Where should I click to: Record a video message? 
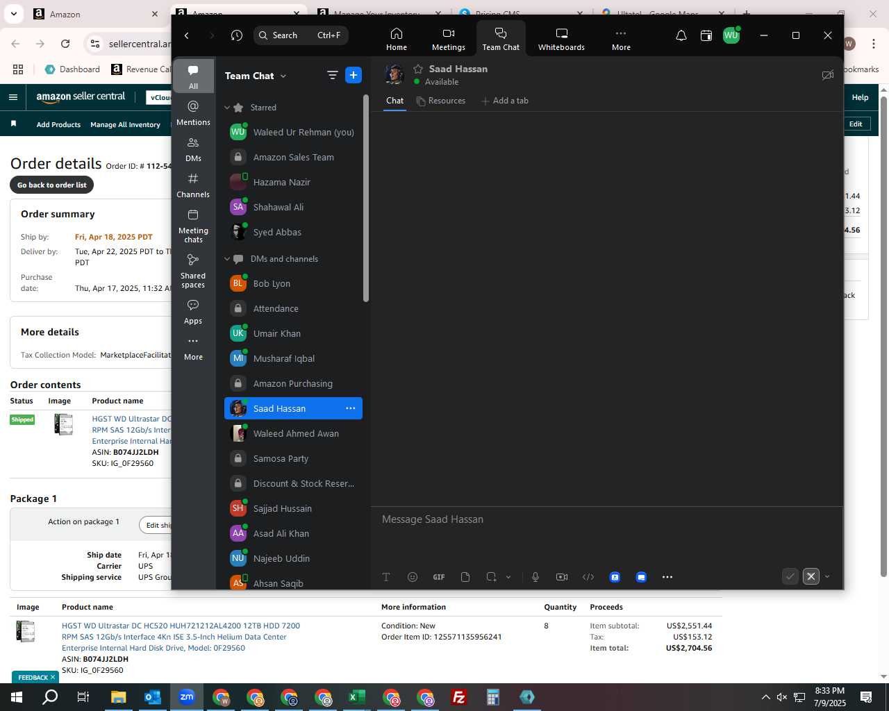point(562,577)
